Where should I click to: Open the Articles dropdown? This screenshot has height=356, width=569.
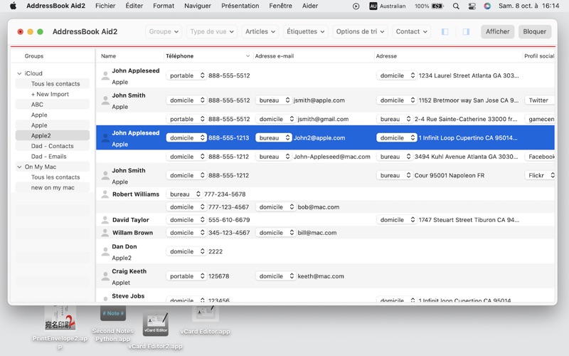coord(260,31)
